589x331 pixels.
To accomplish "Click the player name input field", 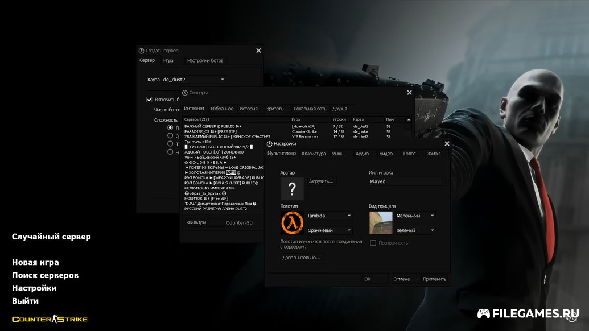I will [406, 181].
